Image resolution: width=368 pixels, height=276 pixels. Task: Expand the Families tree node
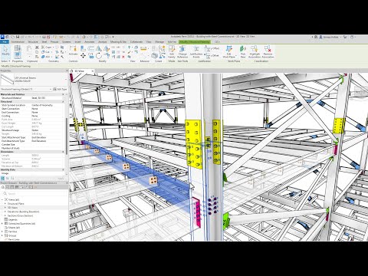[2, 232]
